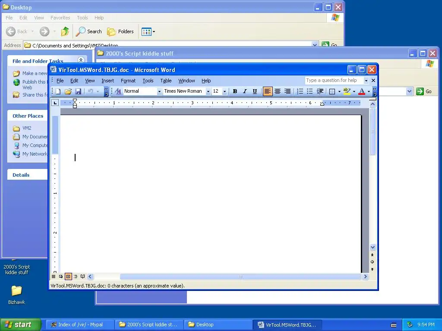The height and width of the screenshot is (331, 442).
Task: Click Folders in the Desktop window toolbar
Action: pos(120,31)
